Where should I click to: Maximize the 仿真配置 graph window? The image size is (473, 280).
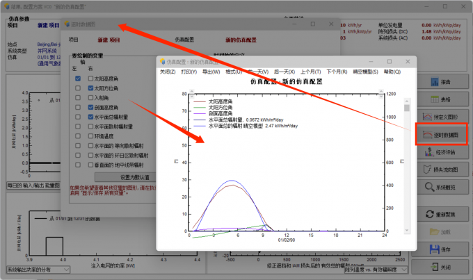coord(390,61)
